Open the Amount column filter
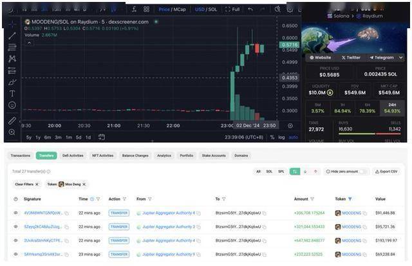Image resolution: width=412 pixels, height=266 pixels. [x=312, y=199]
